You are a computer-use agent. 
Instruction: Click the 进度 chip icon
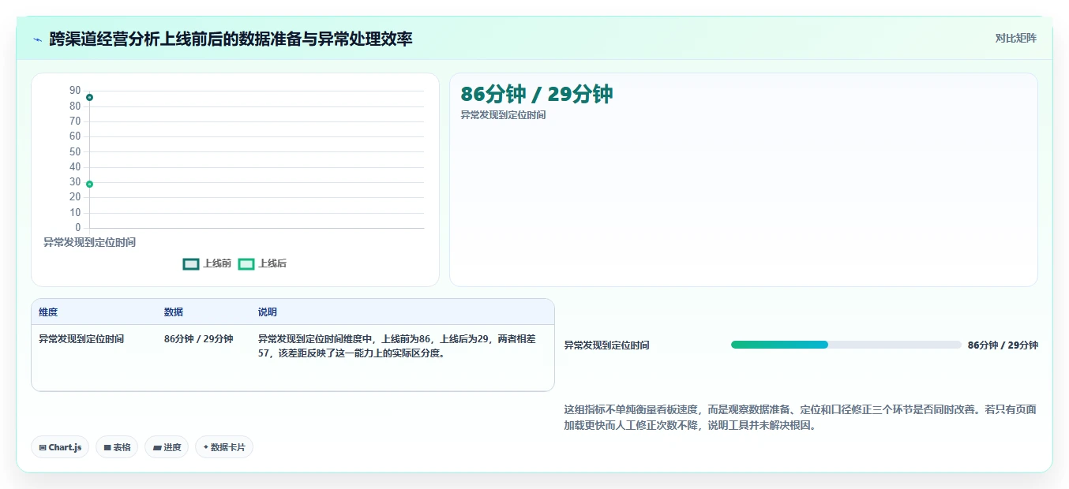(157, 448)
